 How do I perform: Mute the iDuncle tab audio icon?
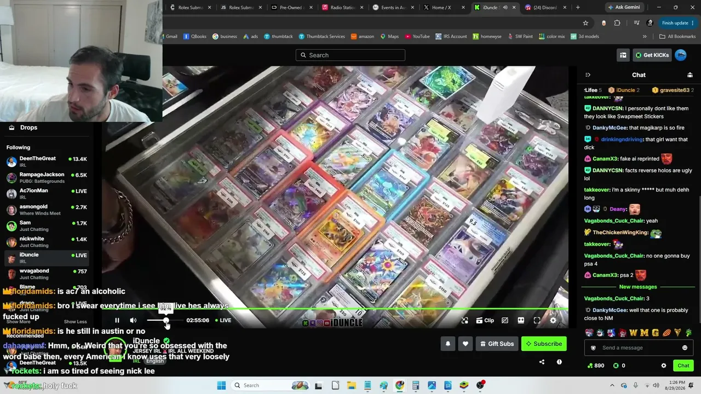pos(505,8)
